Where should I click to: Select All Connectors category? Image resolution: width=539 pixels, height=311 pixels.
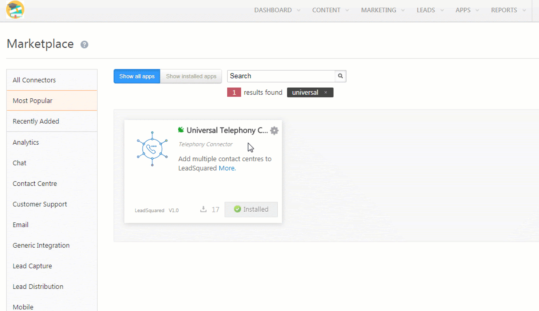pos(52,80)
